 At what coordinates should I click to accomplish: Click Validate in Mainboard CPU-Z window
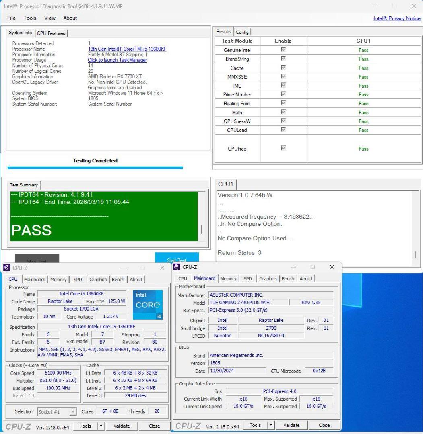click(x=292, y=425)
